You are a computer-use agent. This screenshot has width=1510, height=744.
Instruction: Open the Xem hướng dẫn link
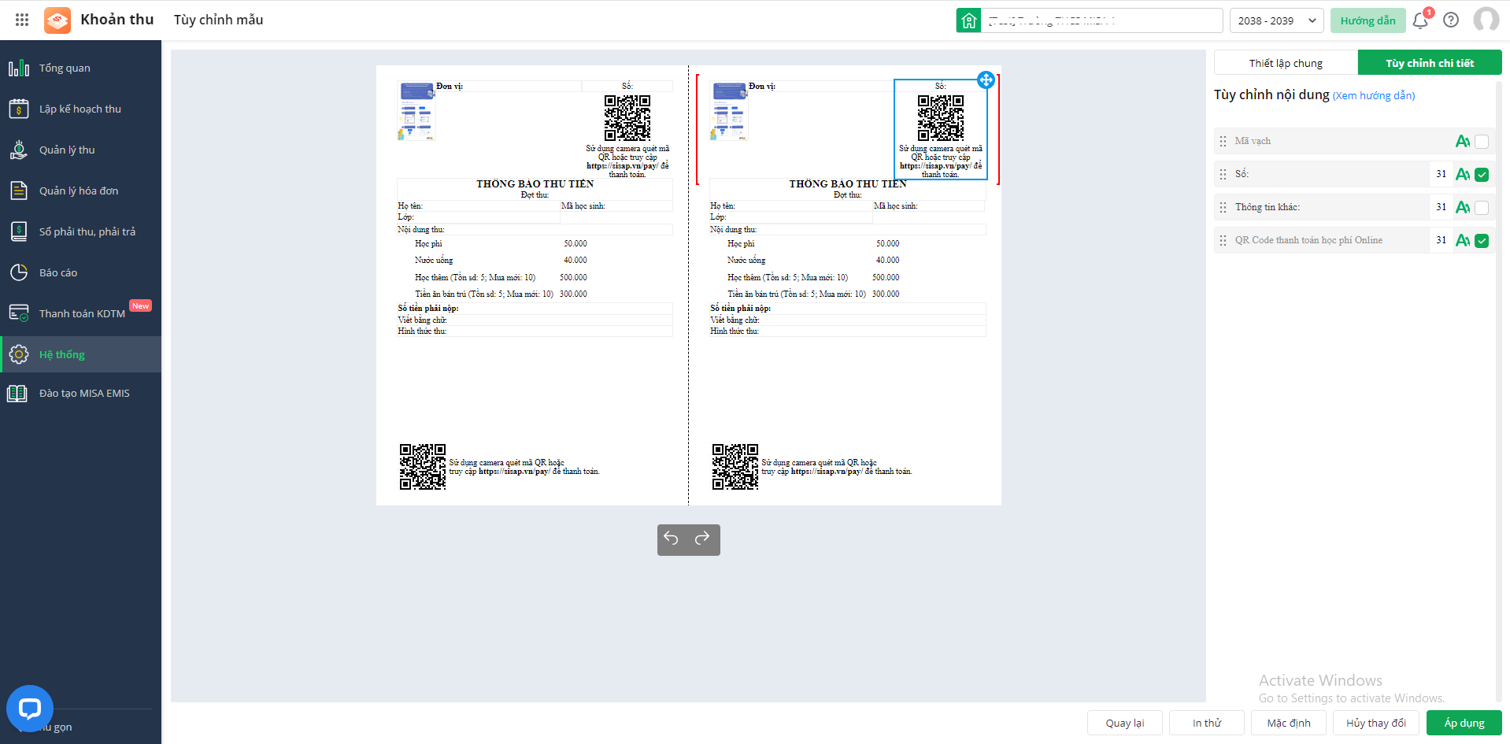(x=1374, y=95)
